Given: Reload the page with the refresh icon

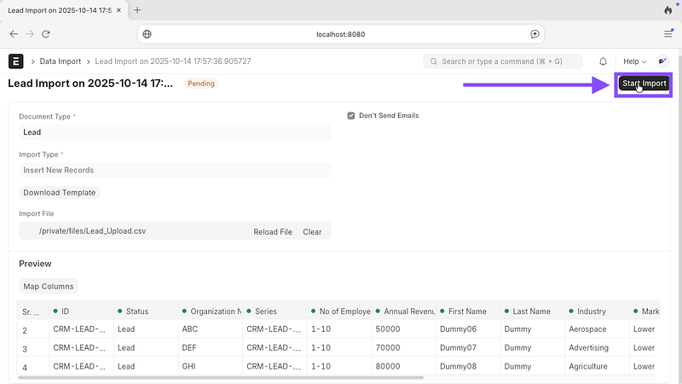Looking at the screenshot, I should (45, 34).
